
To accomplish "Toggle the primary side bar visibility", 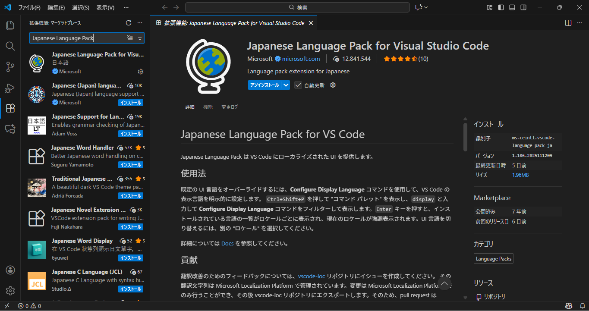I will click(501, 7).
